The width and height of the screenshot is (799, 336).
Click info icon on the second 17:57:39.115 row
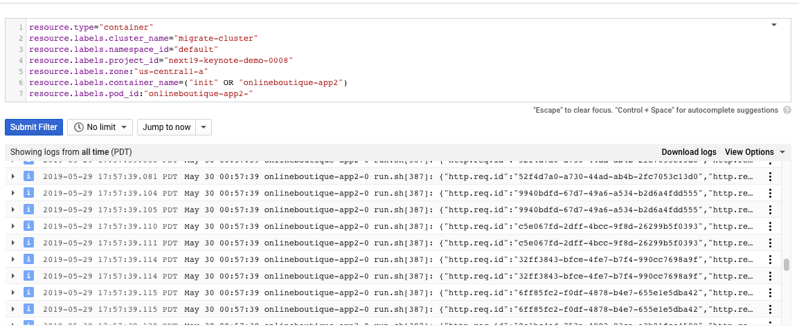28,308
